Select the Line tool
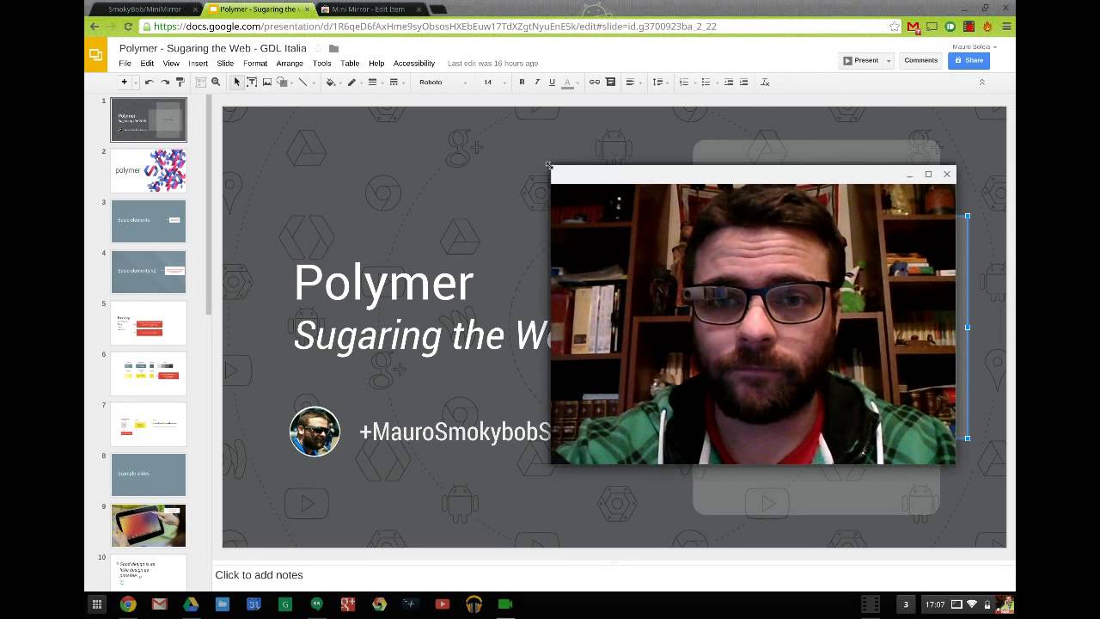The width and height of the screenshot is (1100, 619). pos(302,83)
